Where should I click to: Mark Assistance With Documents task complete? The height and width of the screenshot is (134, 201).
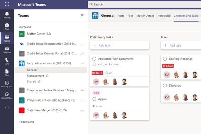[94, 59]
